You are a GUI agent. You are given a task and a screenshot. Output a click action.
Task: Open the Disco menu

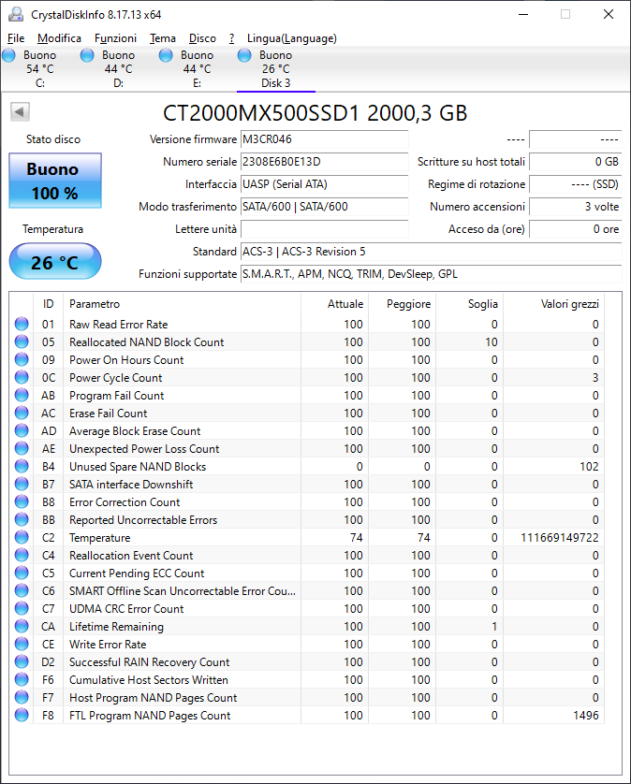[x=202, y=38]
